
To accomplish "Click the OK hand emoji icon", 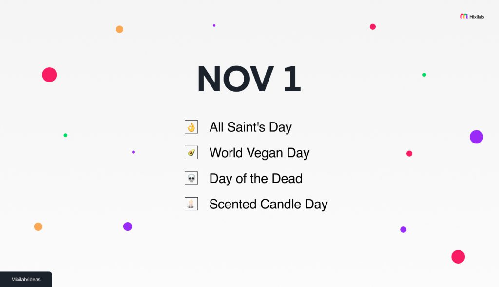I will pos(191,127).
